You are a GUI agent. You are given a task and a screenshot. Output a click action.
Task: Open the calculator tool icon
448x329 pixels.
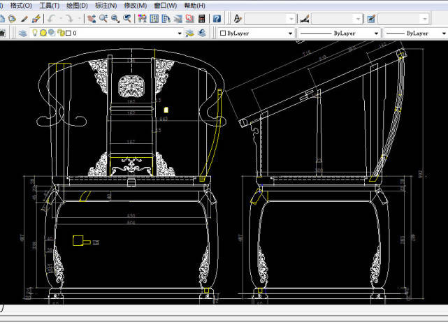201,19
